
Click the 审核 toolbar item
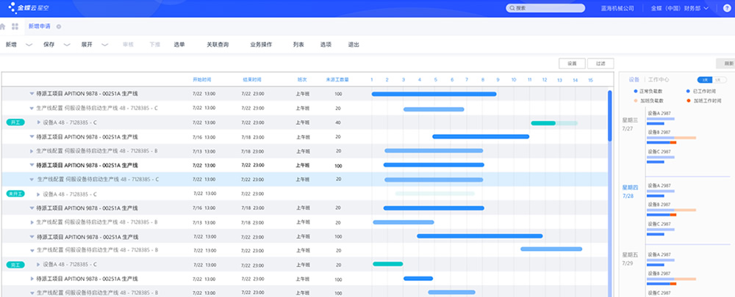(x=128, y=45)
